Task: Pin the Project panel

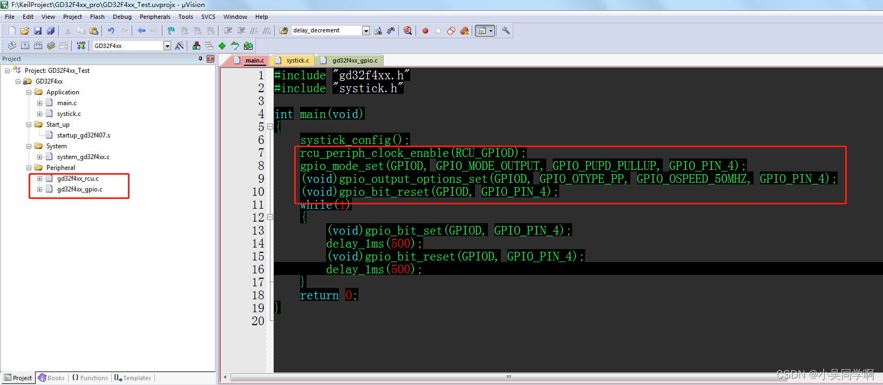Action: [201, 59]
